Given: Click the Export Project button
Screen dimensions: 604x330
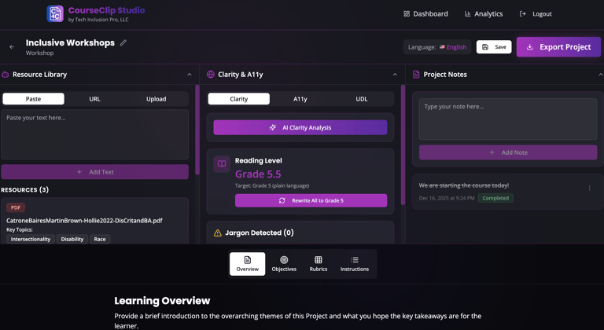Looking at the screenshot, I should pyautogui.click(x=558, y=47).
